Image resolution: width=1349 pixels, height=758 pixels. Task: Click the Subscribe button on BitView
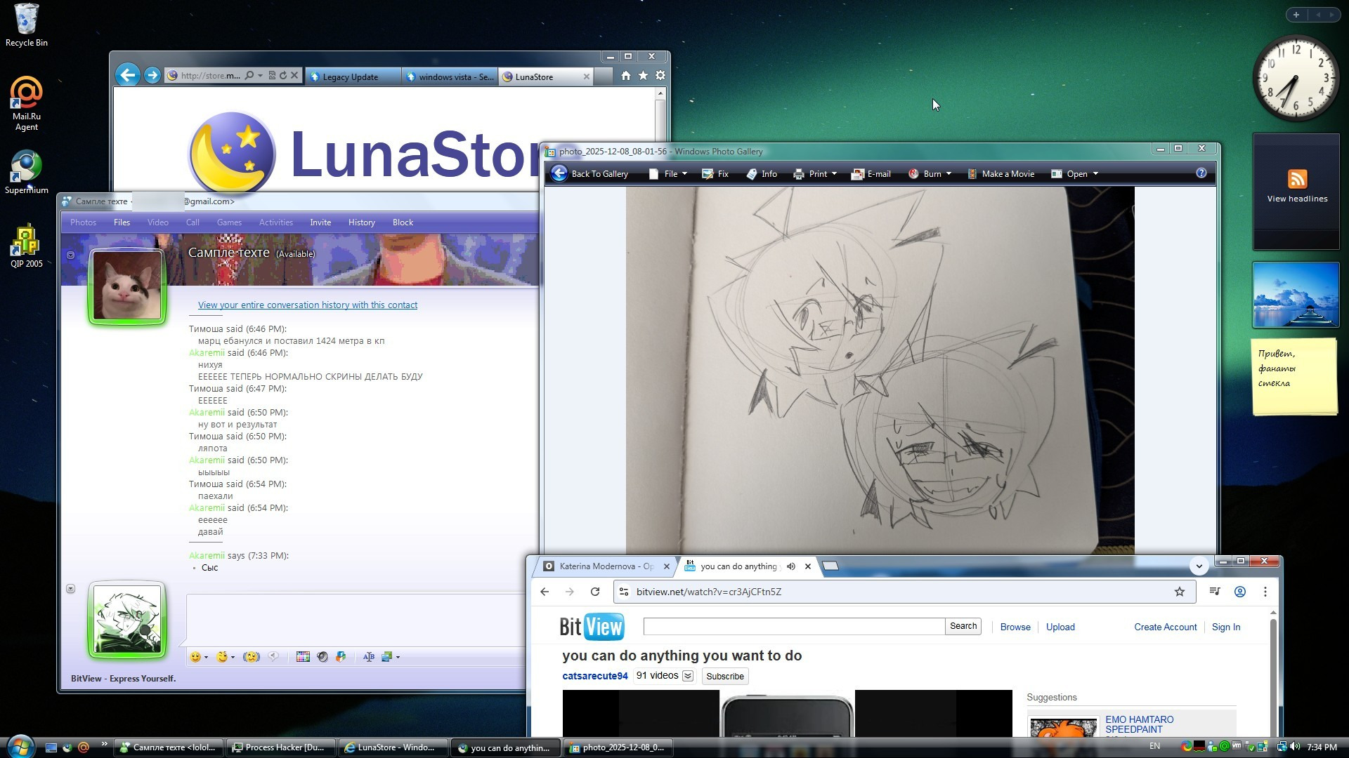724,677
